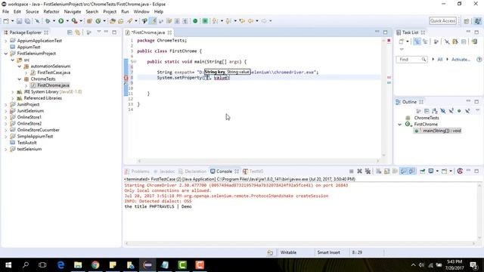Image resolution: width=484 pixels, height=272 pixels.
Task: Toggle Show Console on standard error change
Action: click(411, 172)
